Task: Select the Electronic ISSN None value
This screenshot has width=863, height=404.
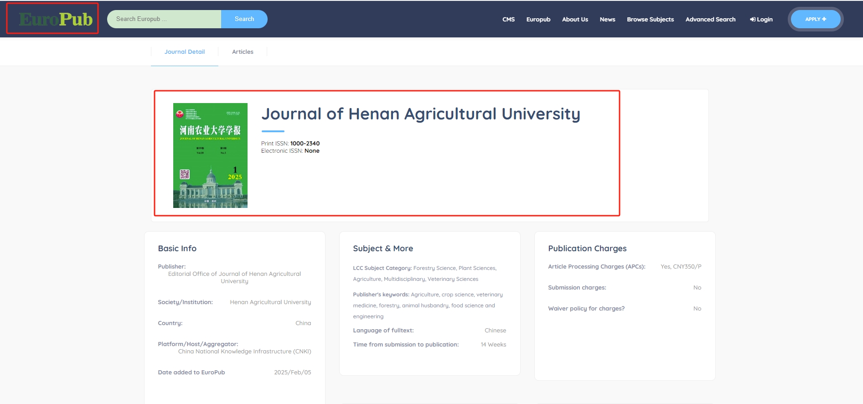Action: [312, 151]
